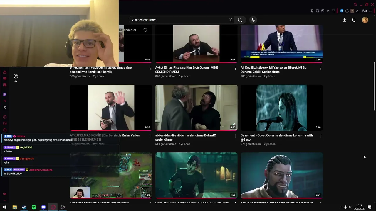Open the search-tabs magnifier in title bar

tap(355, 4)
